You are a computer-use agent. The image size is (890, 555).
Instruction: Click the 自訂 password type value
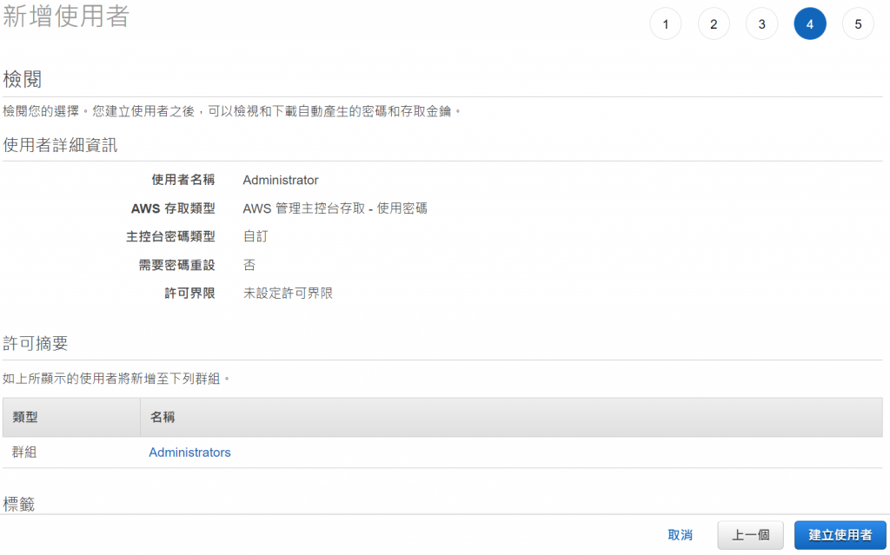click(x=256, y=236)
